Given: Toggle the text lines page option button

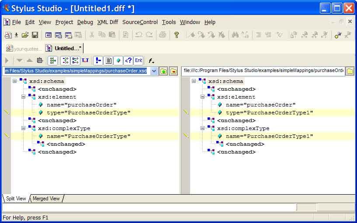Looking at the screenshot, I should pos(108,60).
